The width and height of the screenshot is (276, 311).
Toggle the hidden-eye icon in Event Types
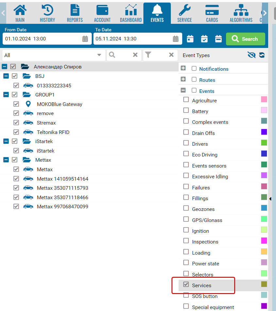coord(251,55)
